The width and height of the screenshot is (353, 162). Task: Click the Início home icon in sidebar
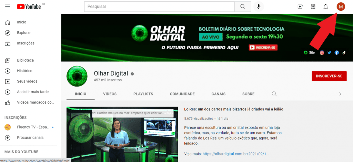pyautogui.click(x=8, y=22)
